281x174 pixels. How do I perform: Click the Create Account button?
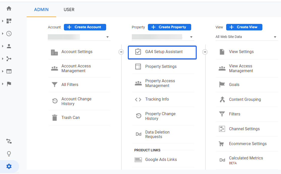coord(85,27)
